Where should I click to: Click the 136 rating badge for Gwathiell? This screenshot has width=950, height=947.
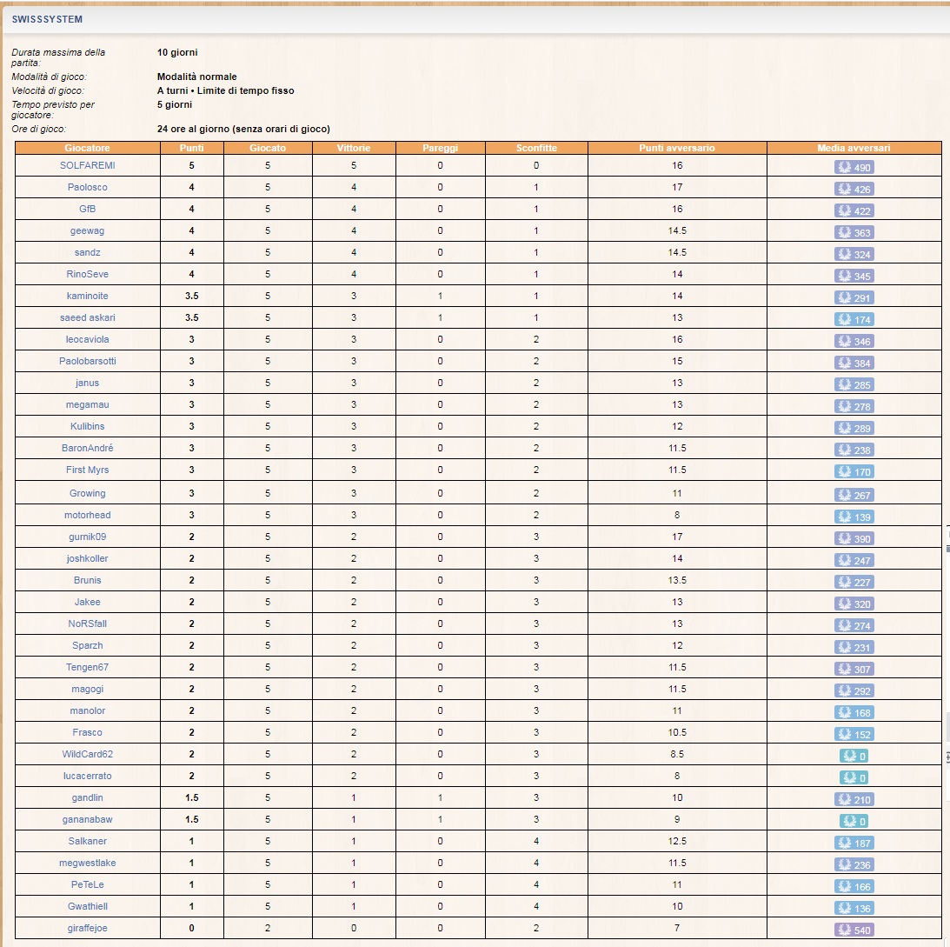pyautogui.click(x=854, y=909)
